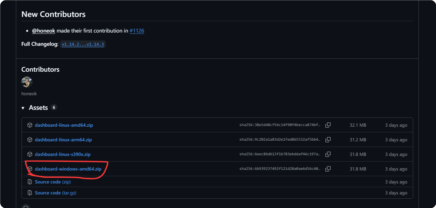Viewport: 436px width, 208px height.
Task: Download dashboard-linux-s390x.zip asset
Action: (63, 154)
